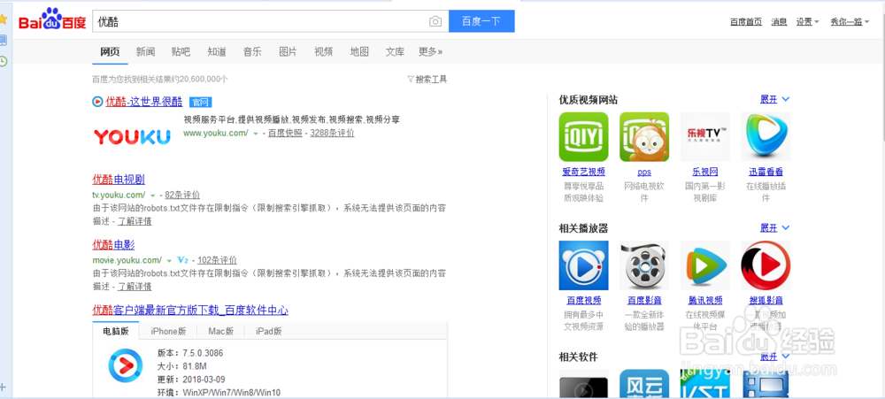The height and width of the screenshot is (399, 885).
Task: Click the 百度一下 search button
Action: pos(481,21)
